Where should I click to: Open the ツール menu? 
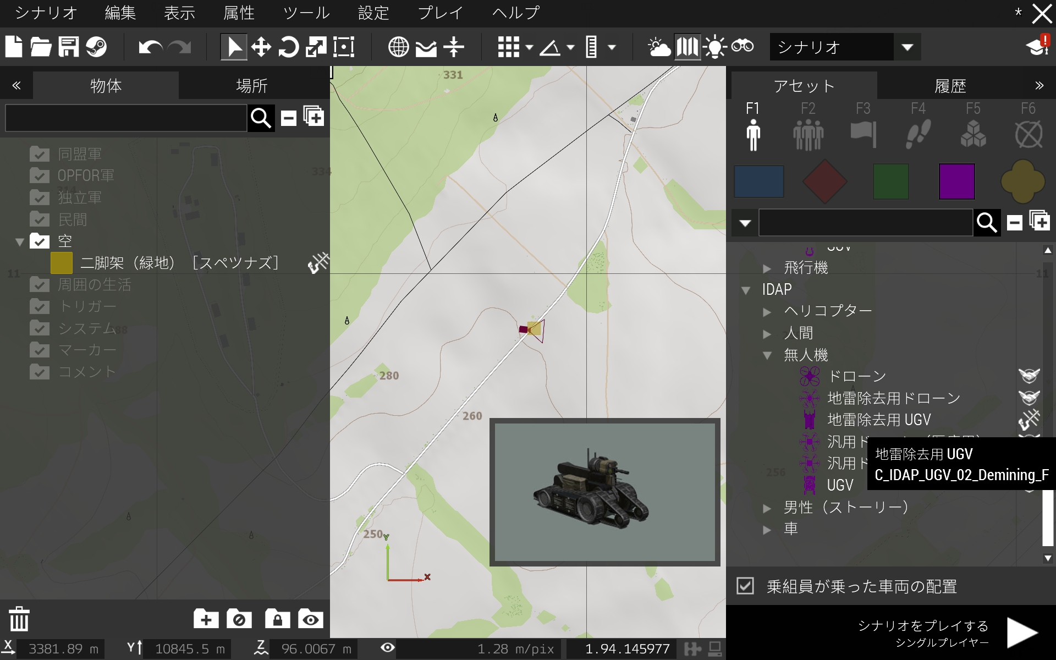point(306,13)
